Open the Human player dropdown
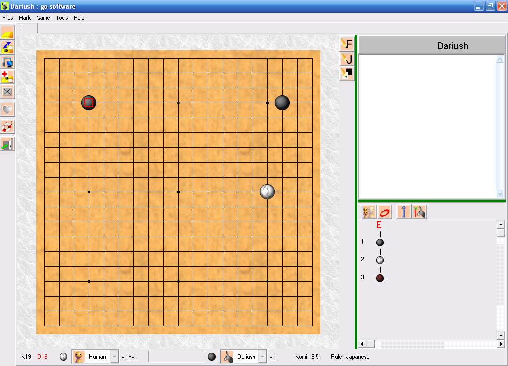The height and width of the screenshot is (366, 508). (x=113, y=356)
